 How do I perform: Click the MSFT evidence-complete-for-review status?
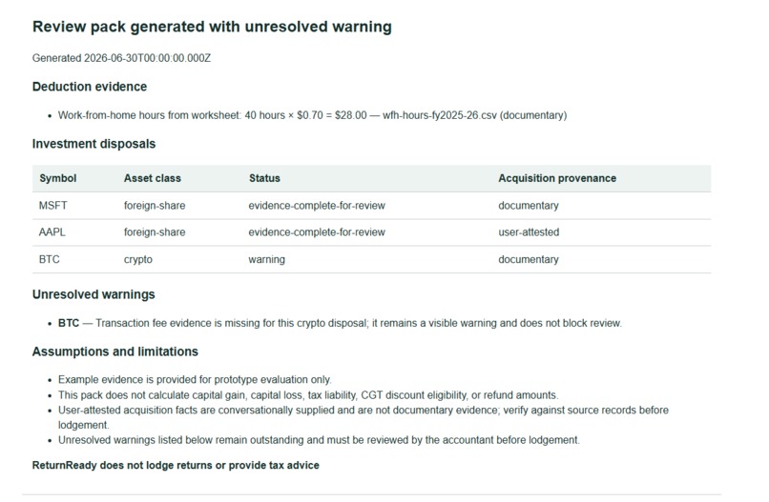click(317, 206)
